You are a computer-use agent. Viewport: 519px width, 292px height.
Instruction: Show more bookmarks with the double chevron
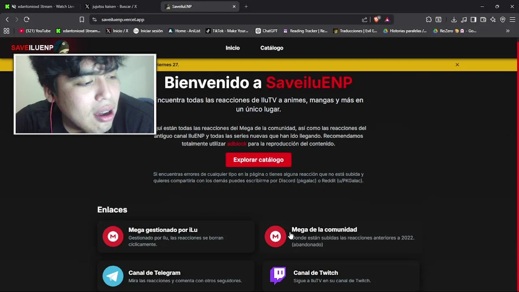coord(508,31)
